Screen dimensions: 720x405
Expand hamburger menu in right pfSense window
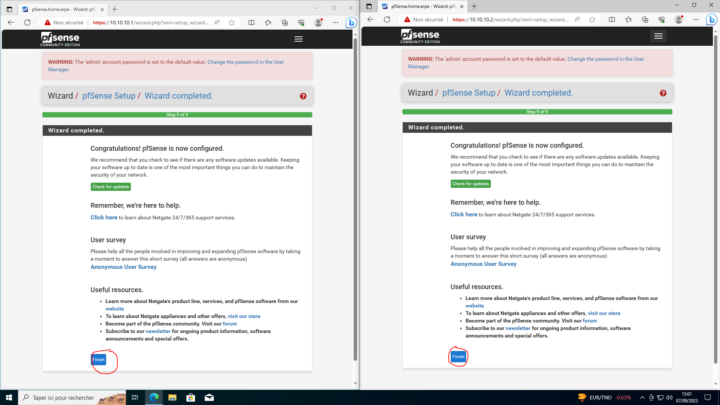coord(658,36)
